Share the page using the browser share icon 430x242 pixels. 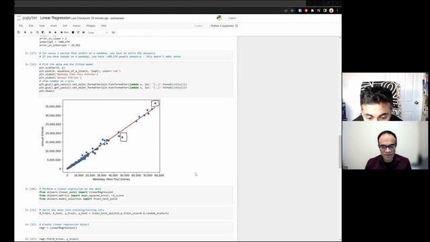[286, 11]
